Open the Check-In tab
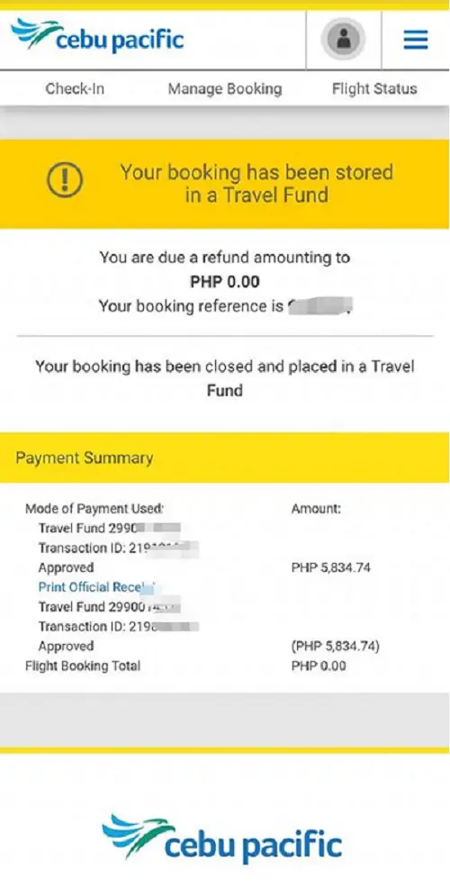The image size is (450, 888). click(75, 89)
